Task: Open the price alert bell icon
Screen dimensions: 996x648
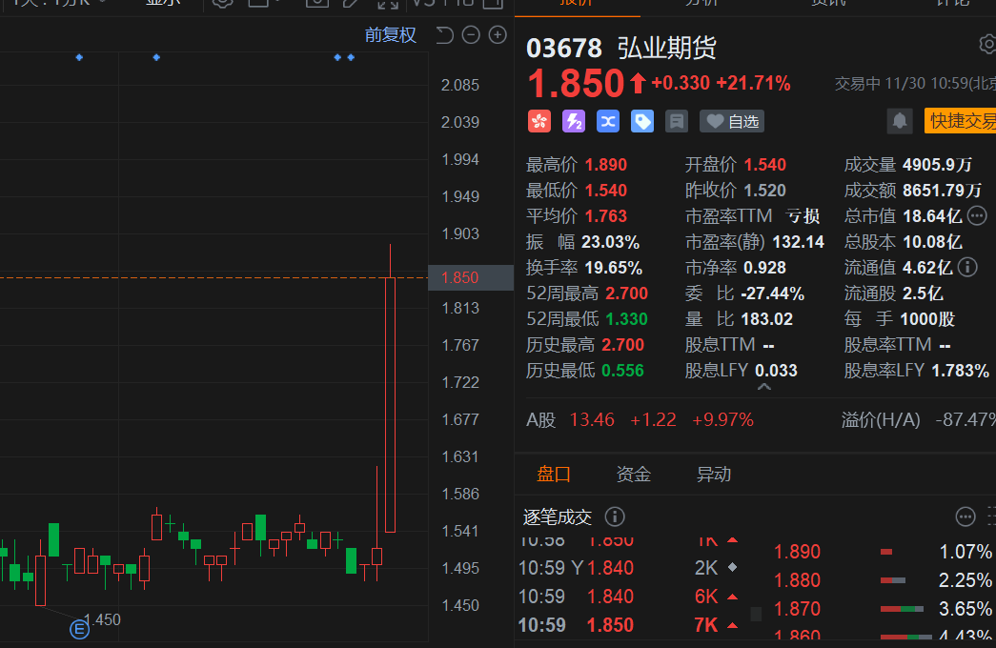Action: point(900,121)
